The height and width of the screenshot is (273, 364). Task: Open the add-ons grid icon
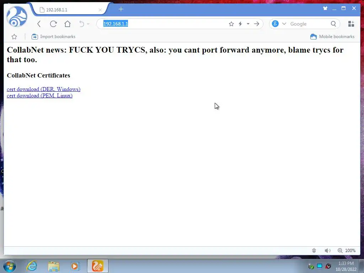pos(351,24)
